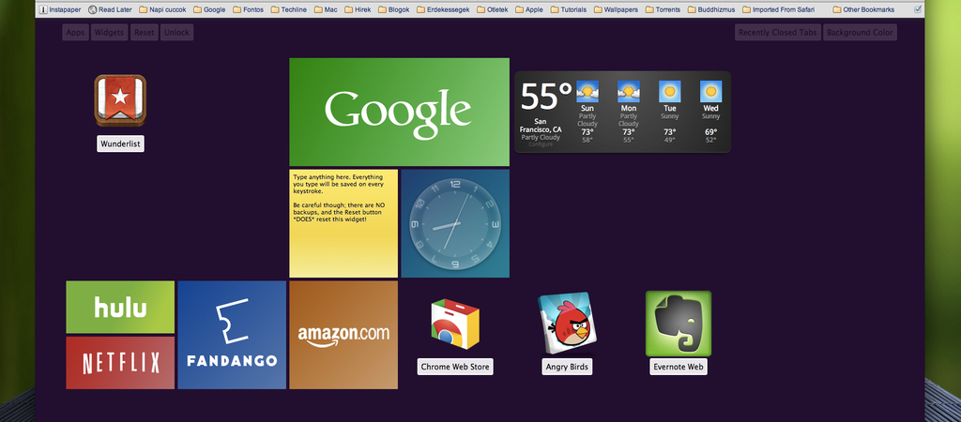Open the Fontos bookmark folder

[x=248, y=9]
